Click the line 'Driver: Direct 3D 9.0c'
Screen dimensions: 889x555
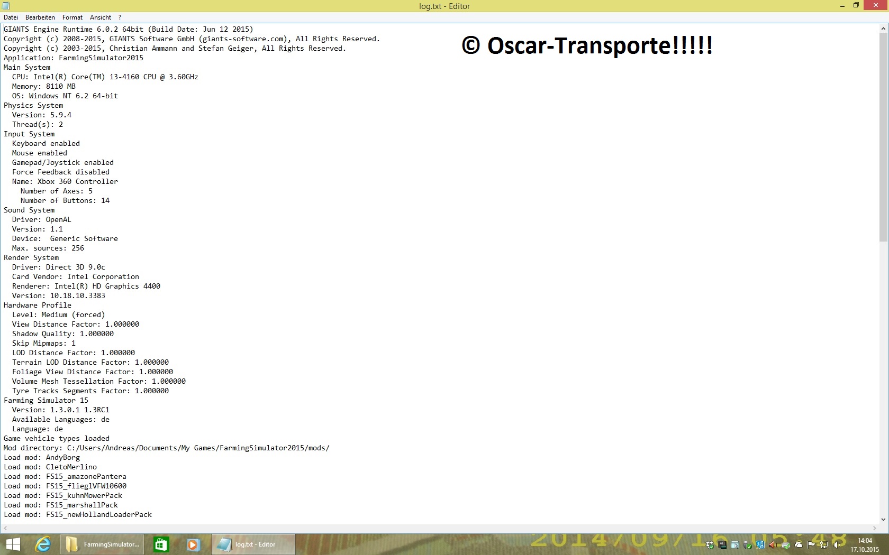[59, 267]
